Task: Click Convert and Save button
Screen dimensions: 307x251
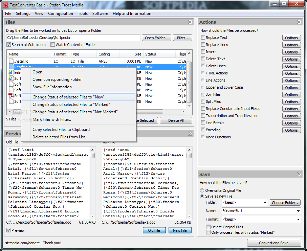Action: click(274, 243)
